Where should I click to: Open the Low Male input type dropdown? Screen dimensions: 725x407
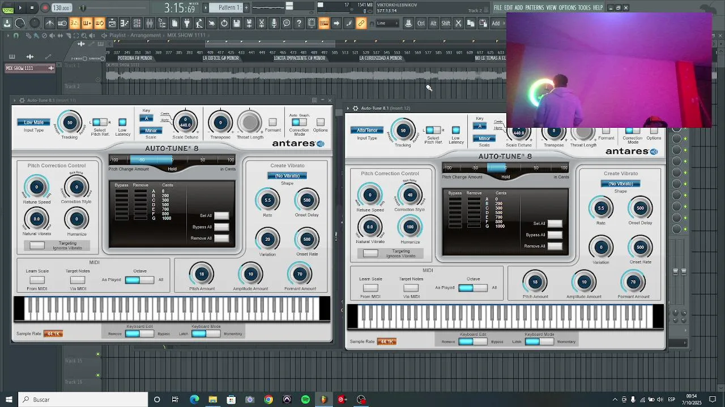pyautogui.click(x=33, y=122)
